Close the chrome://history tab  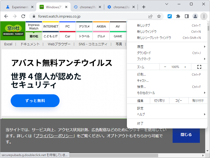coord(100,7)
